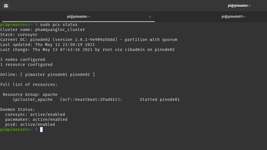Viewport: 267px width, 150px height.
Task: Switch to the pi@pinode01 tab
Action: [233, 17]
